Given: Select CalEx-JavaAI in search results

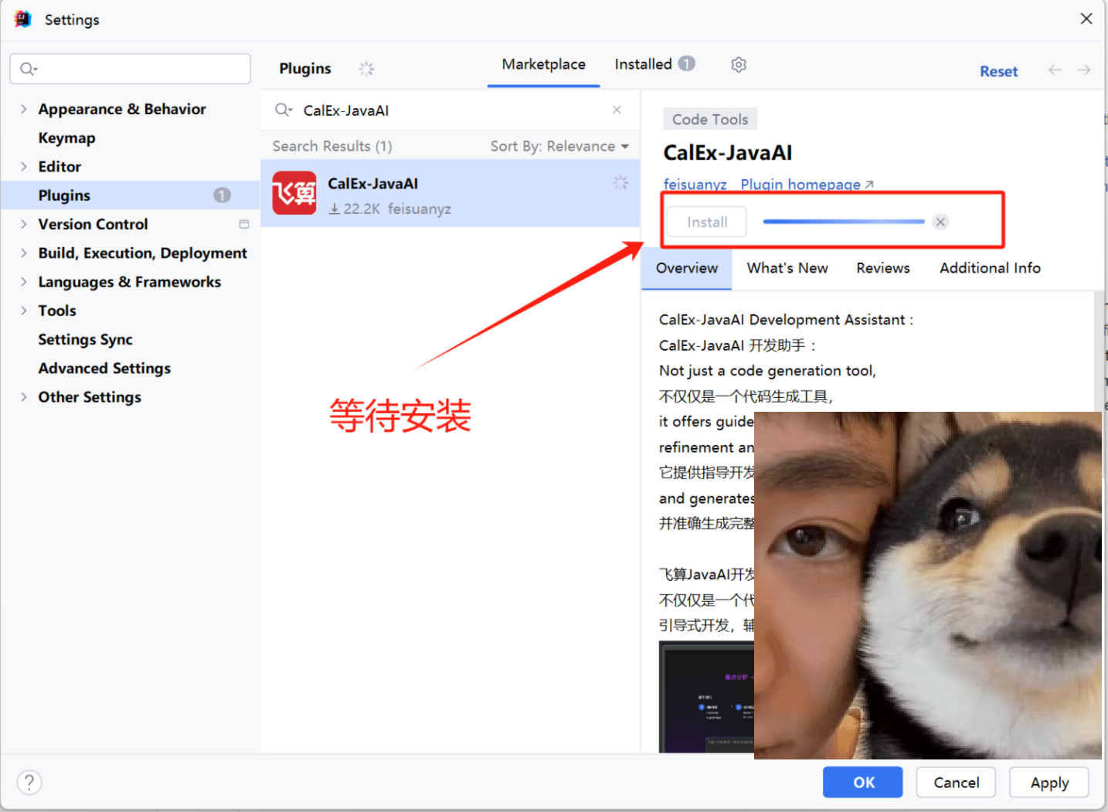Looking at the screenshot, I should 450,193.
